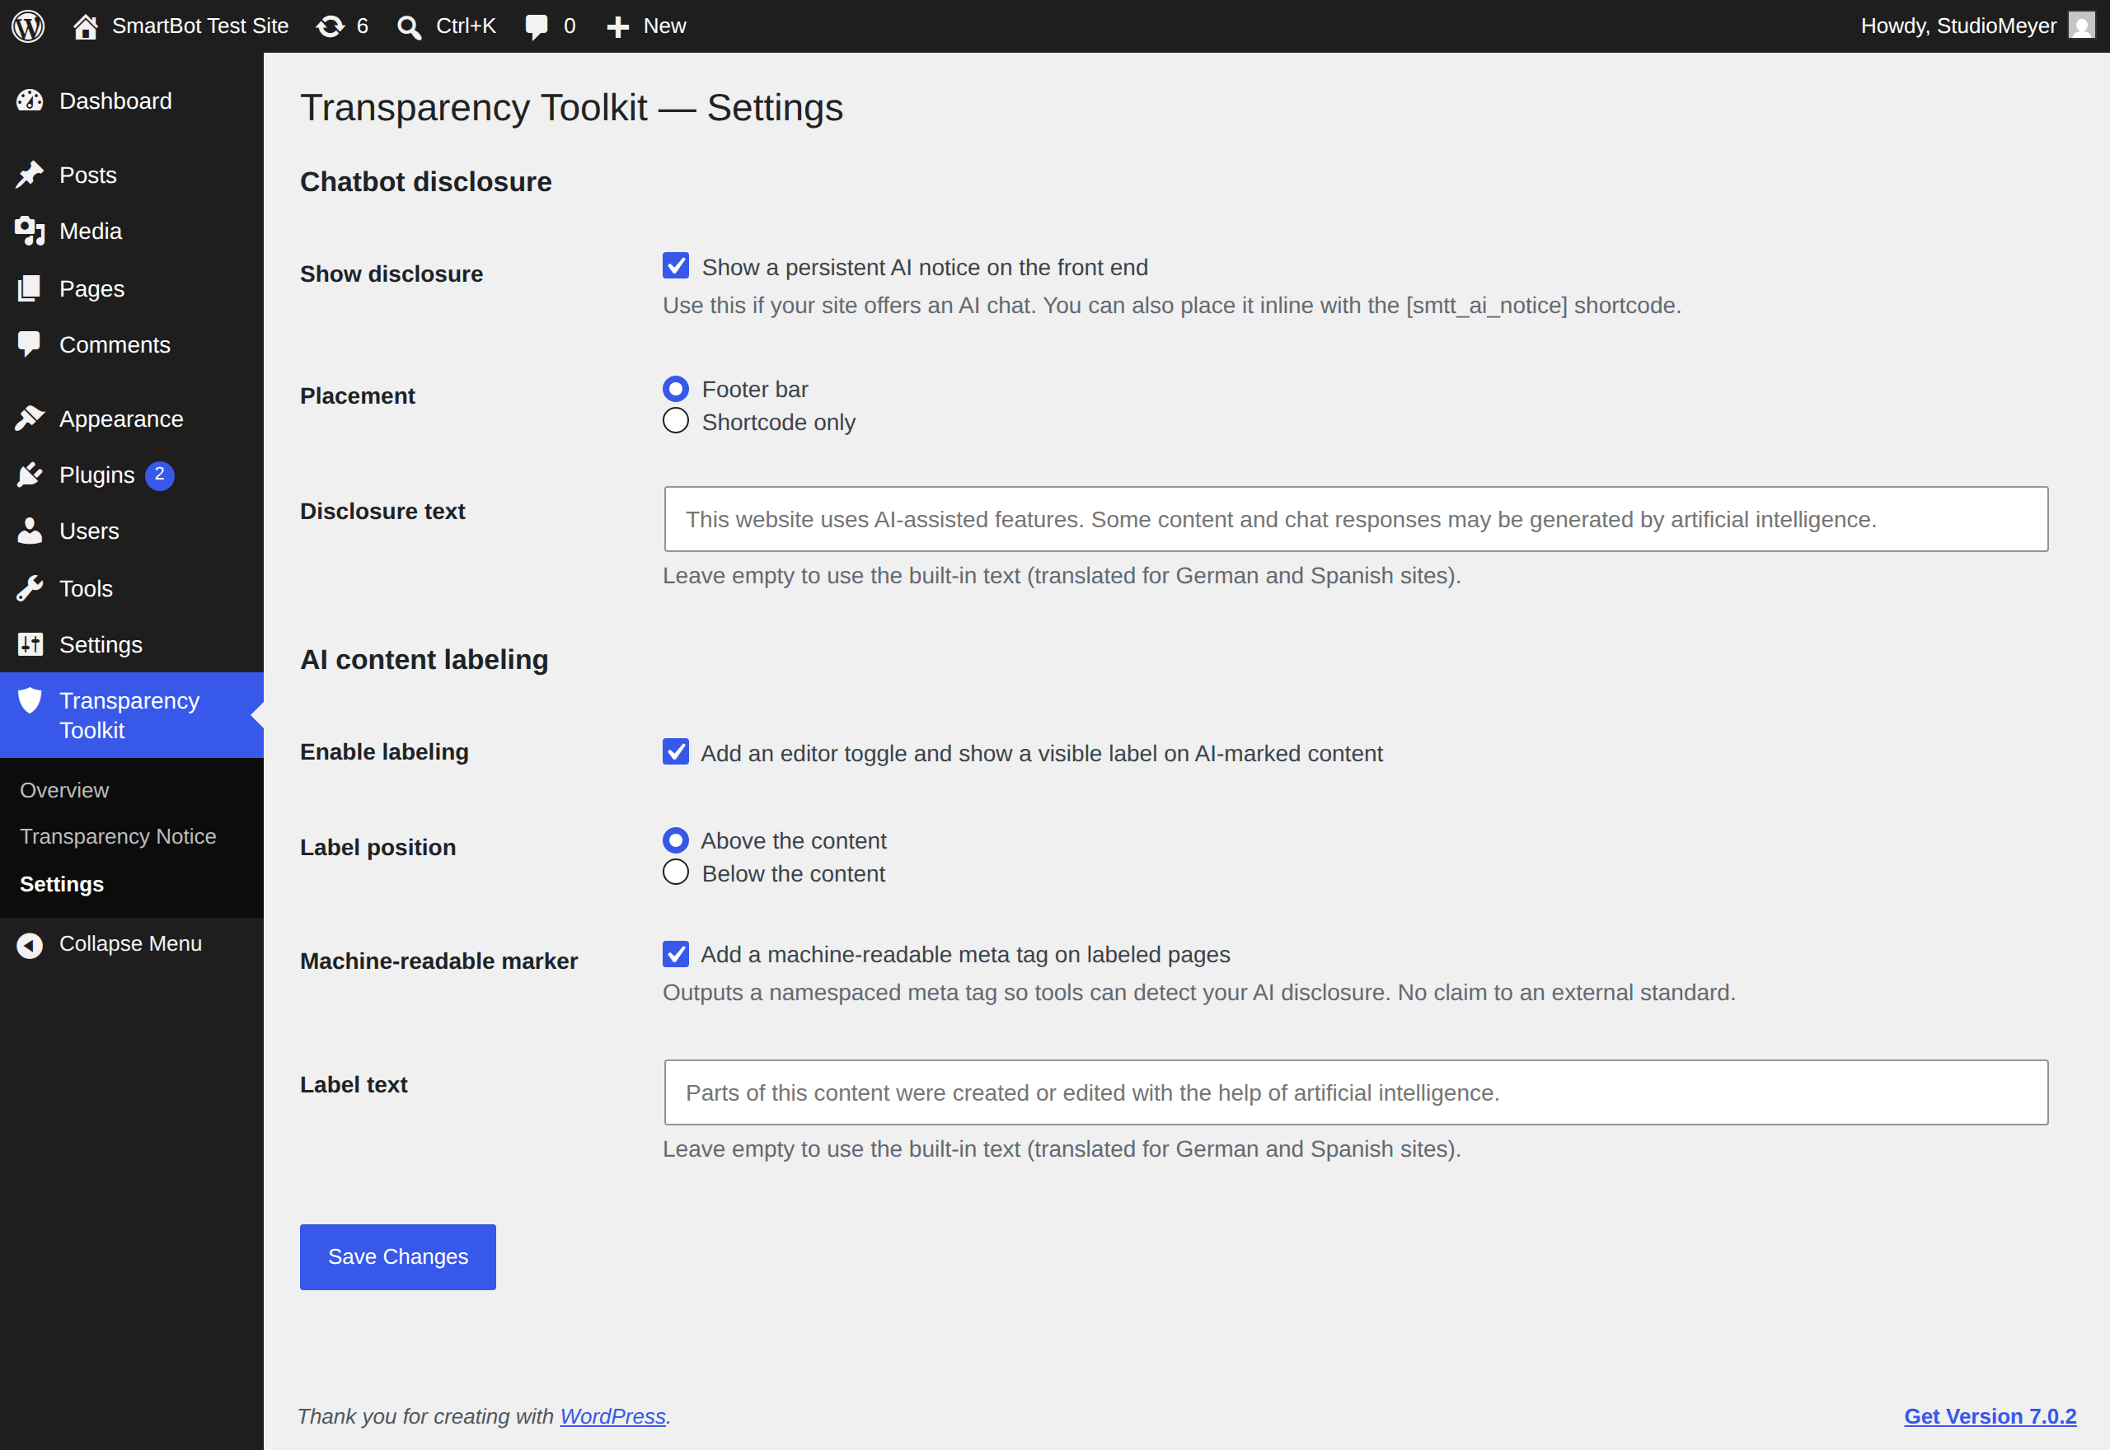
Task: Select Below the content label position
Action: point(675,873)
